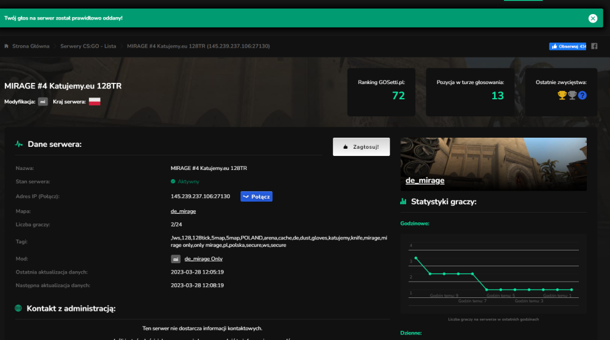Viewport: 610px width, 340px height.
Task: Click the last update time 2023-03-28 12:05:19
Action: point(197,272)
